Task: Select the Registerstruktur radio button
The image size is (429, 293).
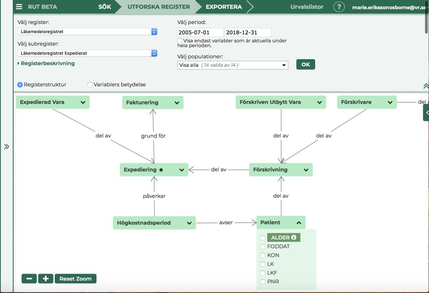Action: tap(20, 85)
